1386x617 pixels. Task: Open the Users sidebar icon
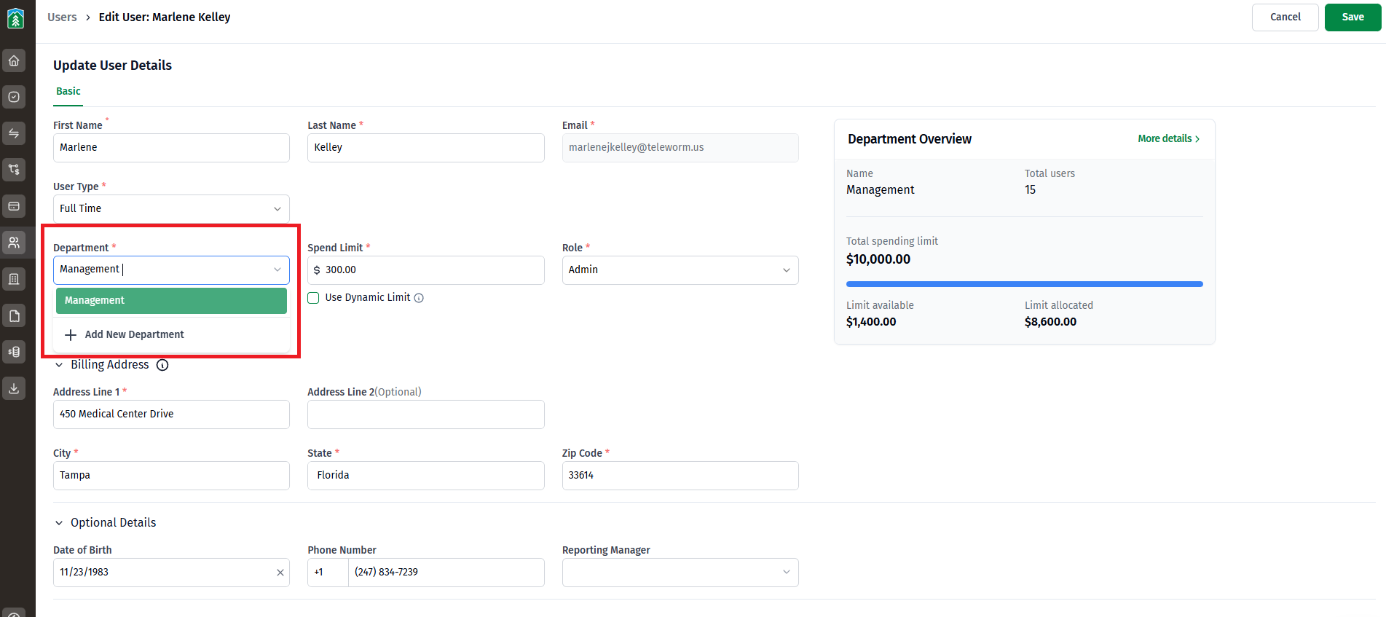pyautogui.click(x=14, y=243)
